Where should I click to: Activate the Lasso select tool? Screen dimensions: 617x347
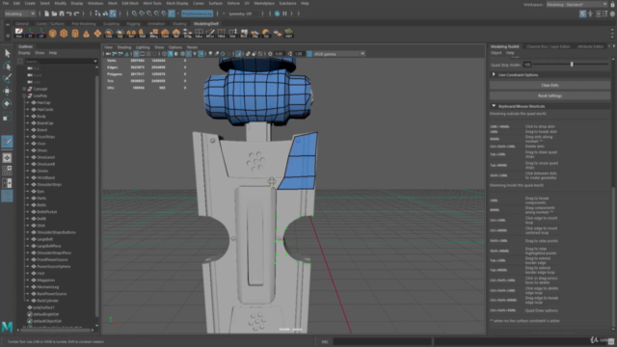7,66
